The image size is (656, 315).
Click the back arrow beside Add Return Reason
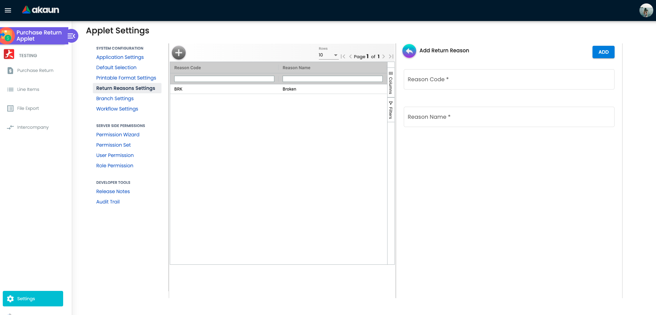[409, 51]
